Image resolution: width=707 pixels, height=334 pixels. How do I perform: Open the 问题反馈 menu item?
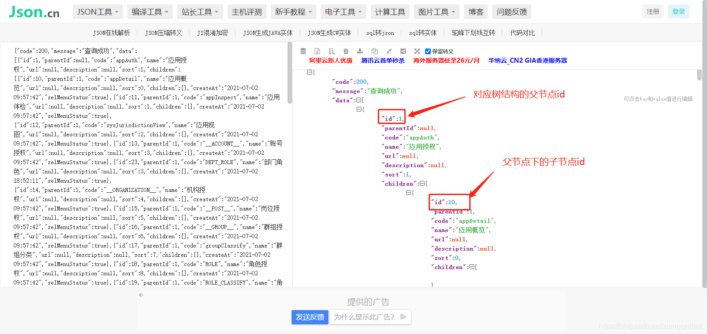[x=512, y=12]
